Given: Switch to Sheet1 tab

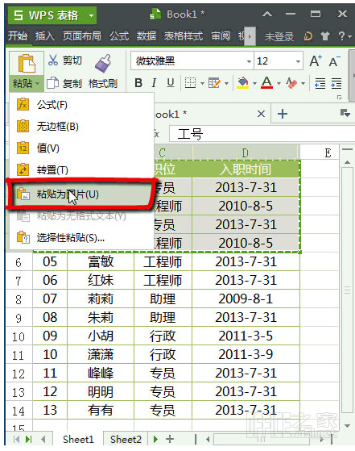Looking at the screenshot, I should point(78,439).
